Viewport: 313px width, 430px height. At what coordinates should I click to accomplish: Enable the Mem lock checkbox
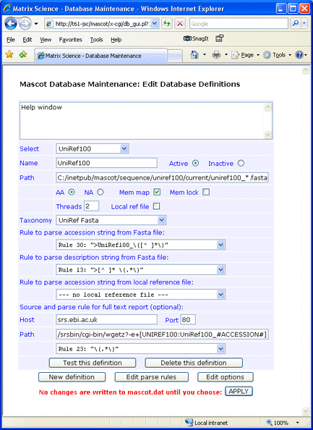point(206,192)
